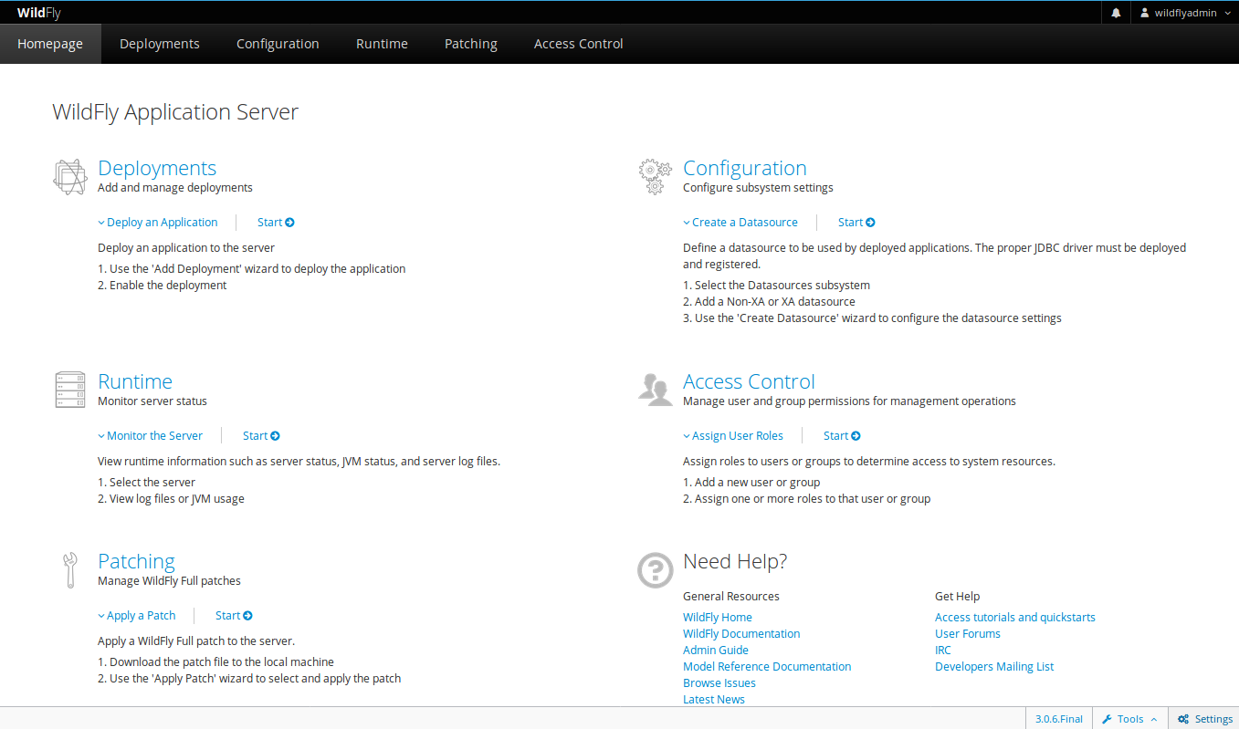Screen dimensions: 1239x729
Task: Click the 'Configure subsystem settings' text
Action: tap(758, 187)
